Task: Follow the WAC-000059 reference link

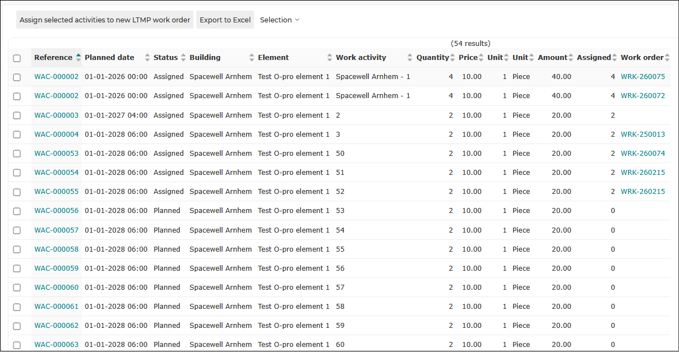Action: 57,268
